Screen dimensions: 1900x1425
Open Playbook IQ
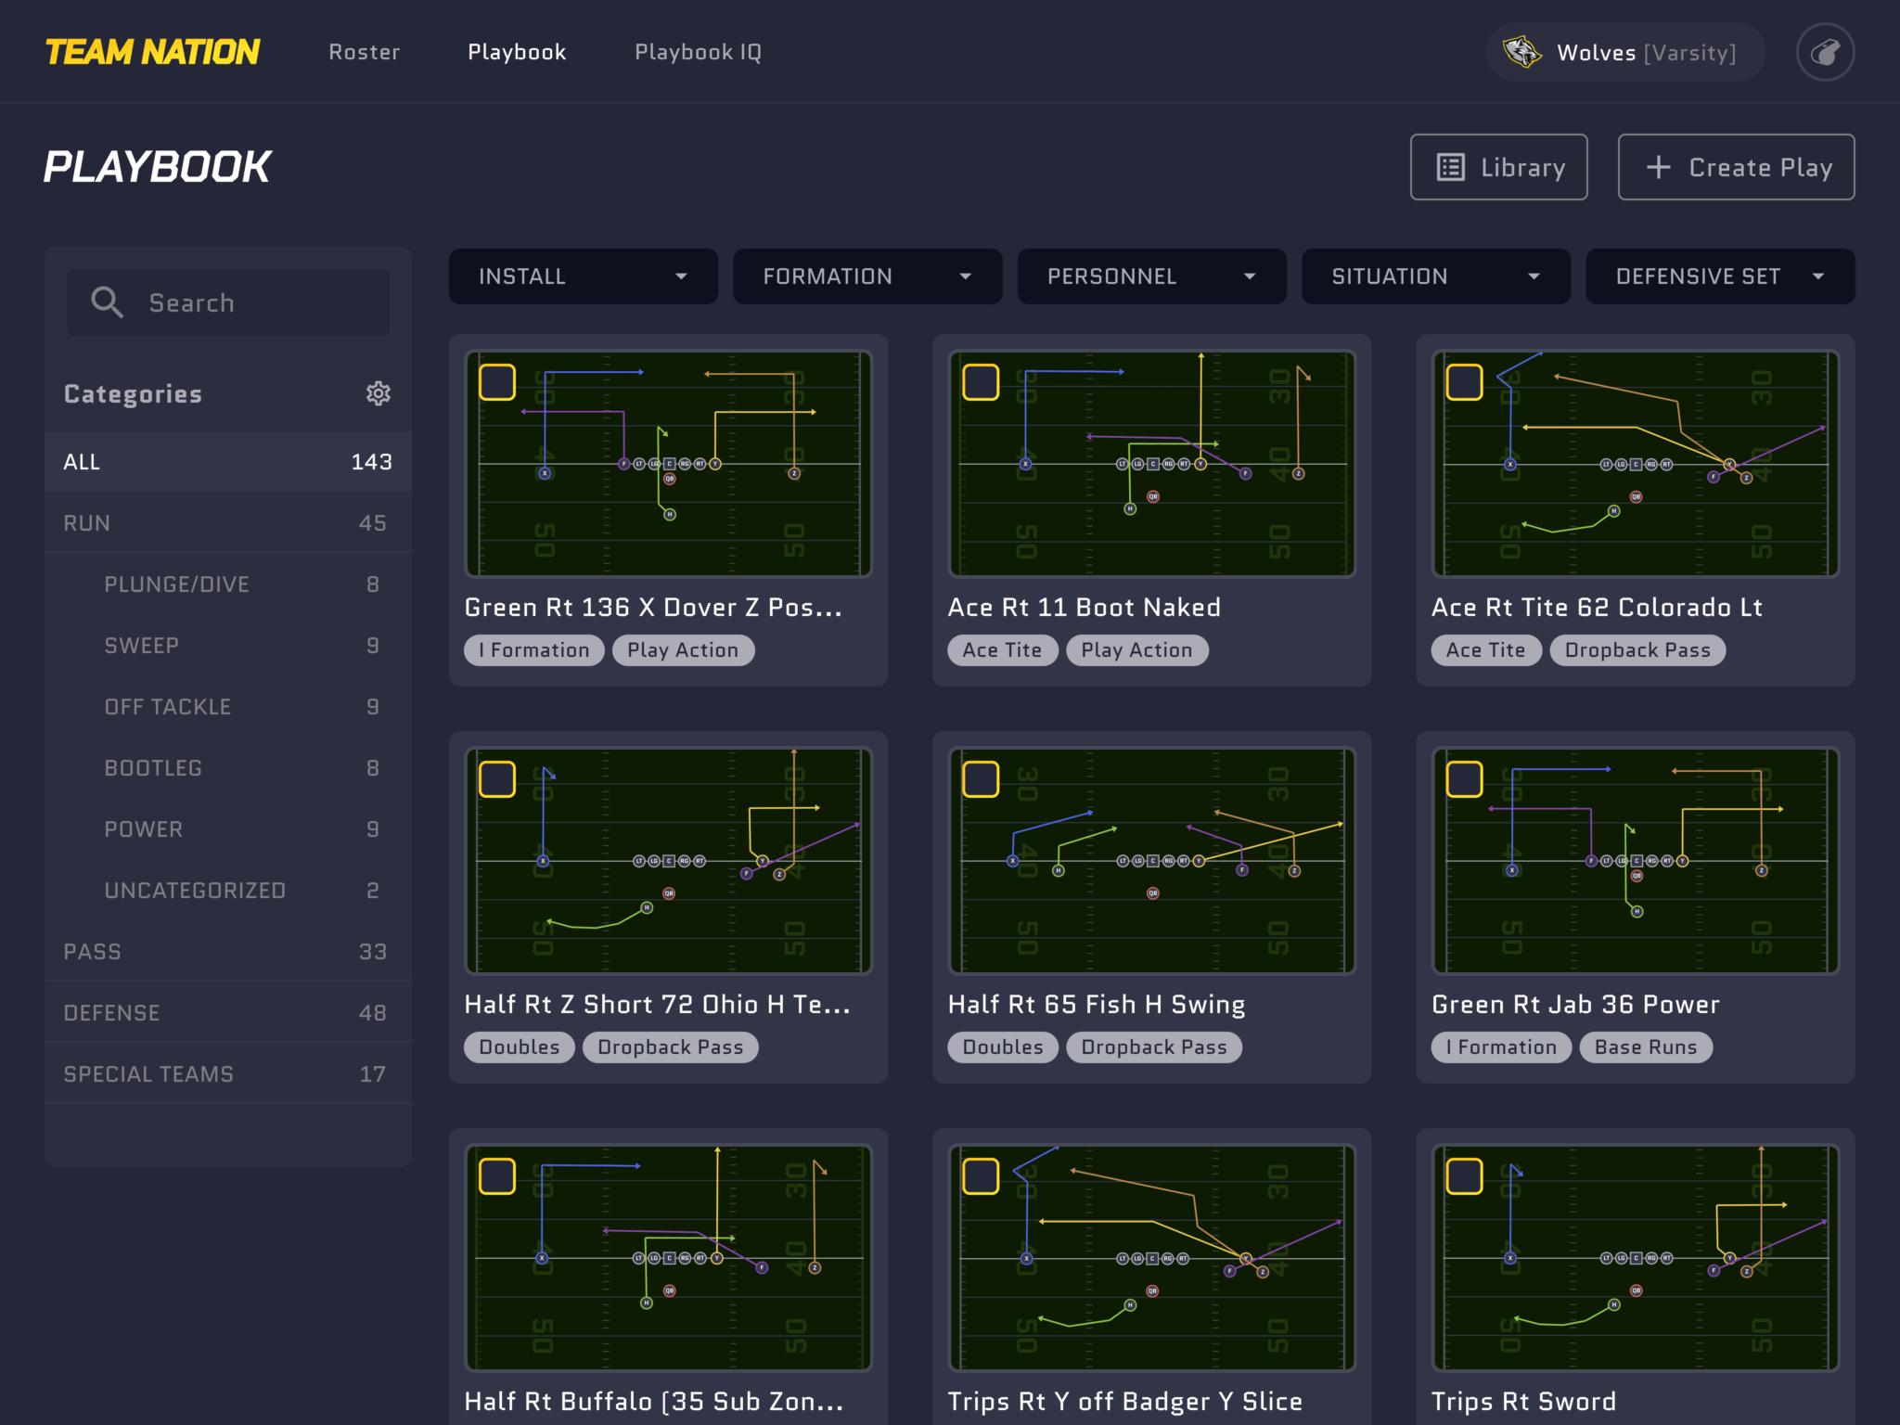click(698, 52)
